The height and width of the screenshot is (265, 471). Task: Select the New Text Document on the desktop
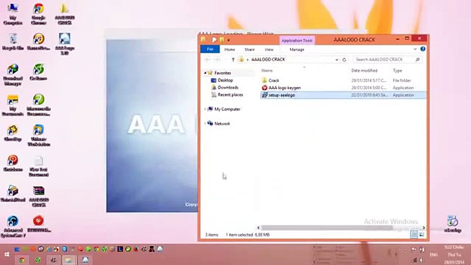pyautogui.click(x=39, y=166)
